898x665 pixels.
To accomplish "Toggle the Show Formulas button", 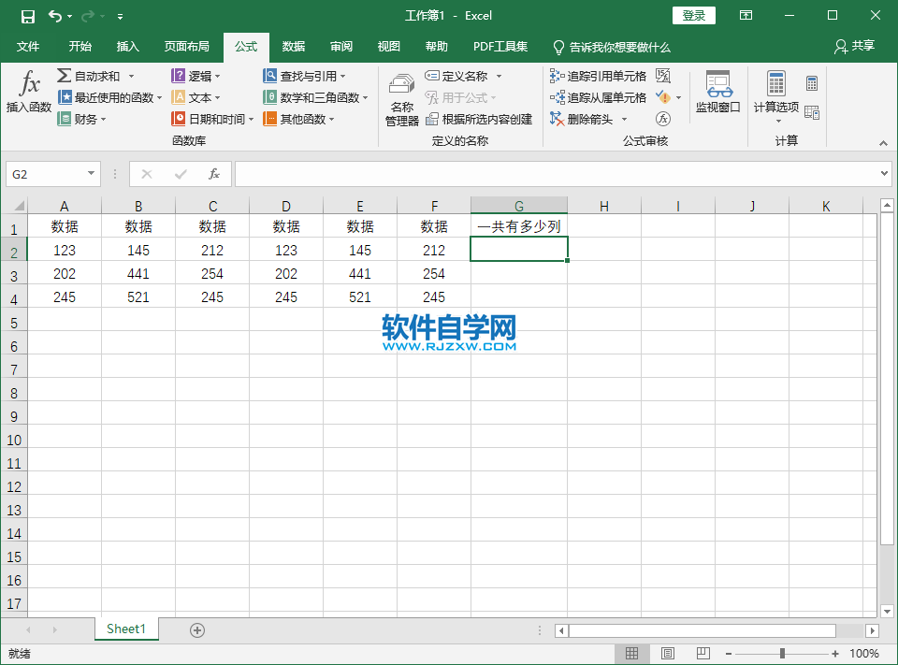I will click(x=663, y=76).
